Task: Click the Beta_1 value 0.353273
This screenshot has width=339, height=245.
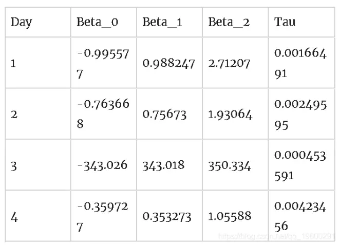Action: pyautogui.click(x=167, y=217)
